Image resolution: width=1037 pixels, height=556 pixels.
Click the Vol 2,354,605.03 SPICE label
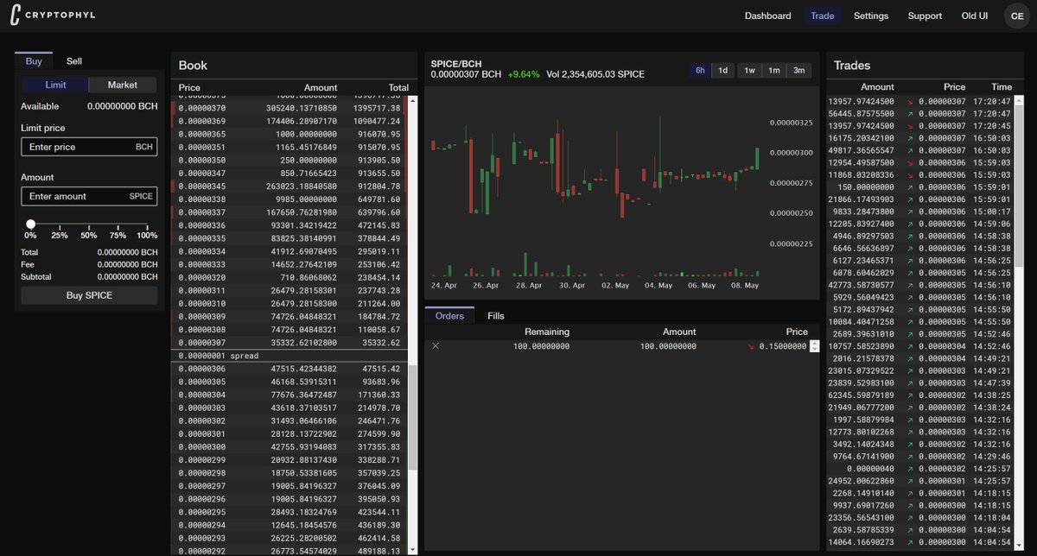tap(595, 74)
